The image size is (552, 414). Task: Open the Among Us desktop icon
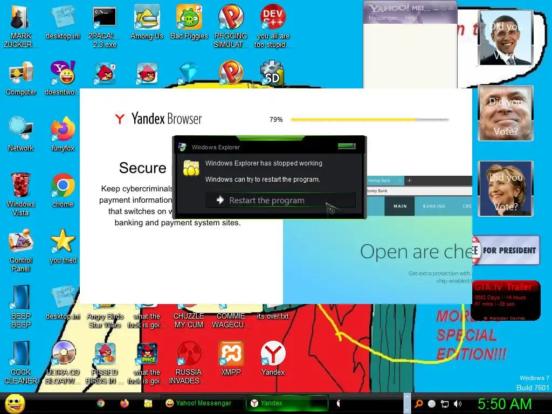coord(147,22)
